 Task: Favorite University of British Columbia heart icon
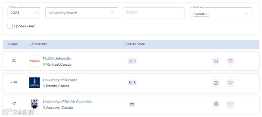pos(230,104)
